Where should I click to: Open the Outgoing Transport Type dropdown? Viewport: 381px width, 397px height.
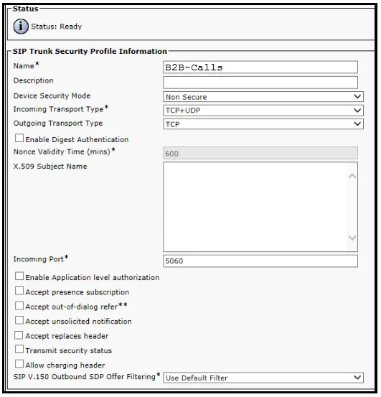pos(263,124)
